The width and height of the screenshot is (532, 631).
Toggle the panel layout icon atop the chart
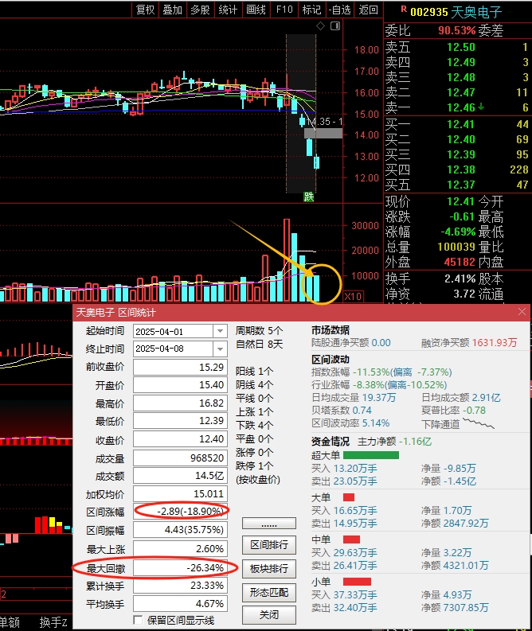click(x=335, y=26)
